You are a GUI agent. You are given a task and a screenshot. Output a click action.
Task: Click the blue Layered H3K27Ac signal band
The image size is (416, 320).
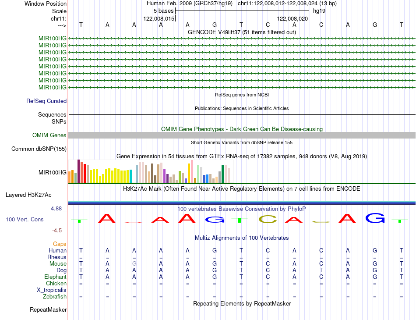coord(242,203)
